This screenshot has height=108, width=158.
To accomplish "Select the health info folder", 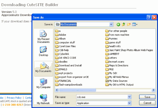I will (113, 46).
